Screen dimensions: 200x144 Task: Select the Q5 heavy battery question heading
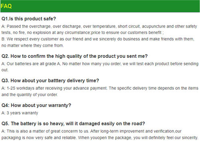point(73,124)
